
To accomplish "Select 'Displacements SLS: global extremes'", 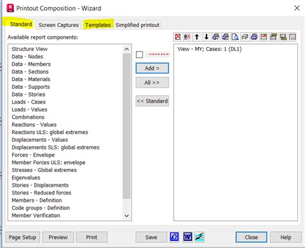I will [55, 148].
